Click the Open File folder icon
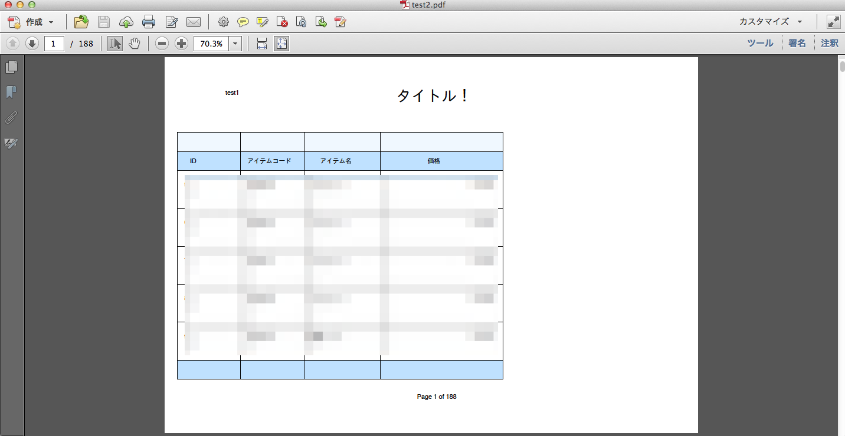The height and width of the screenshot is (436, 845). click(x=81, y=22)
